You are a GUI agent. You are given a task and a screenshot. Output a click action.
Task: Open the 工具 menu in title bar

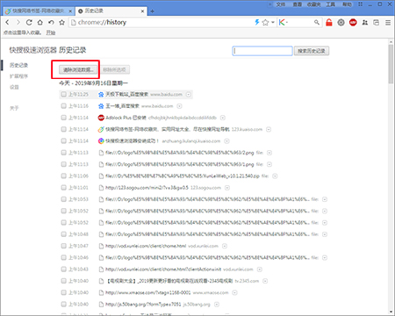click(x=330, y=4)
